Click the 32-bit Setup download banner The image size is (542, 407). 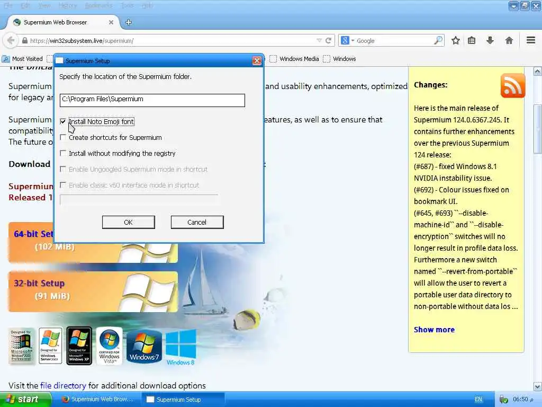pyautogui.click(x=93, y=292)
